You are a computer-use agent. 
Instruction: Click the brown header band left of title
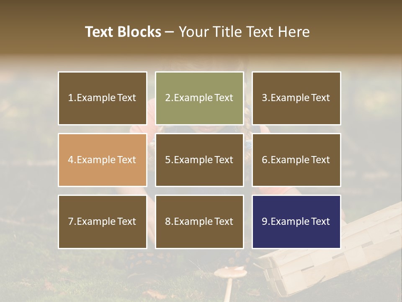38,29
